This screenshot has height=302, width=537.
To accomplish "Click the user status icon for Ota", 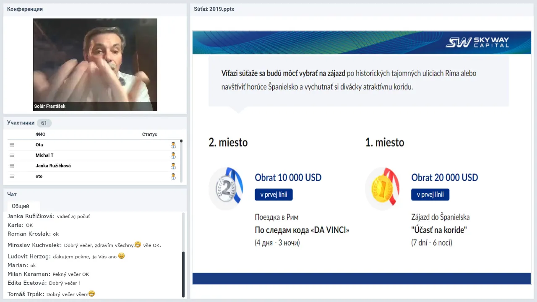I will [x=173, y=145].
